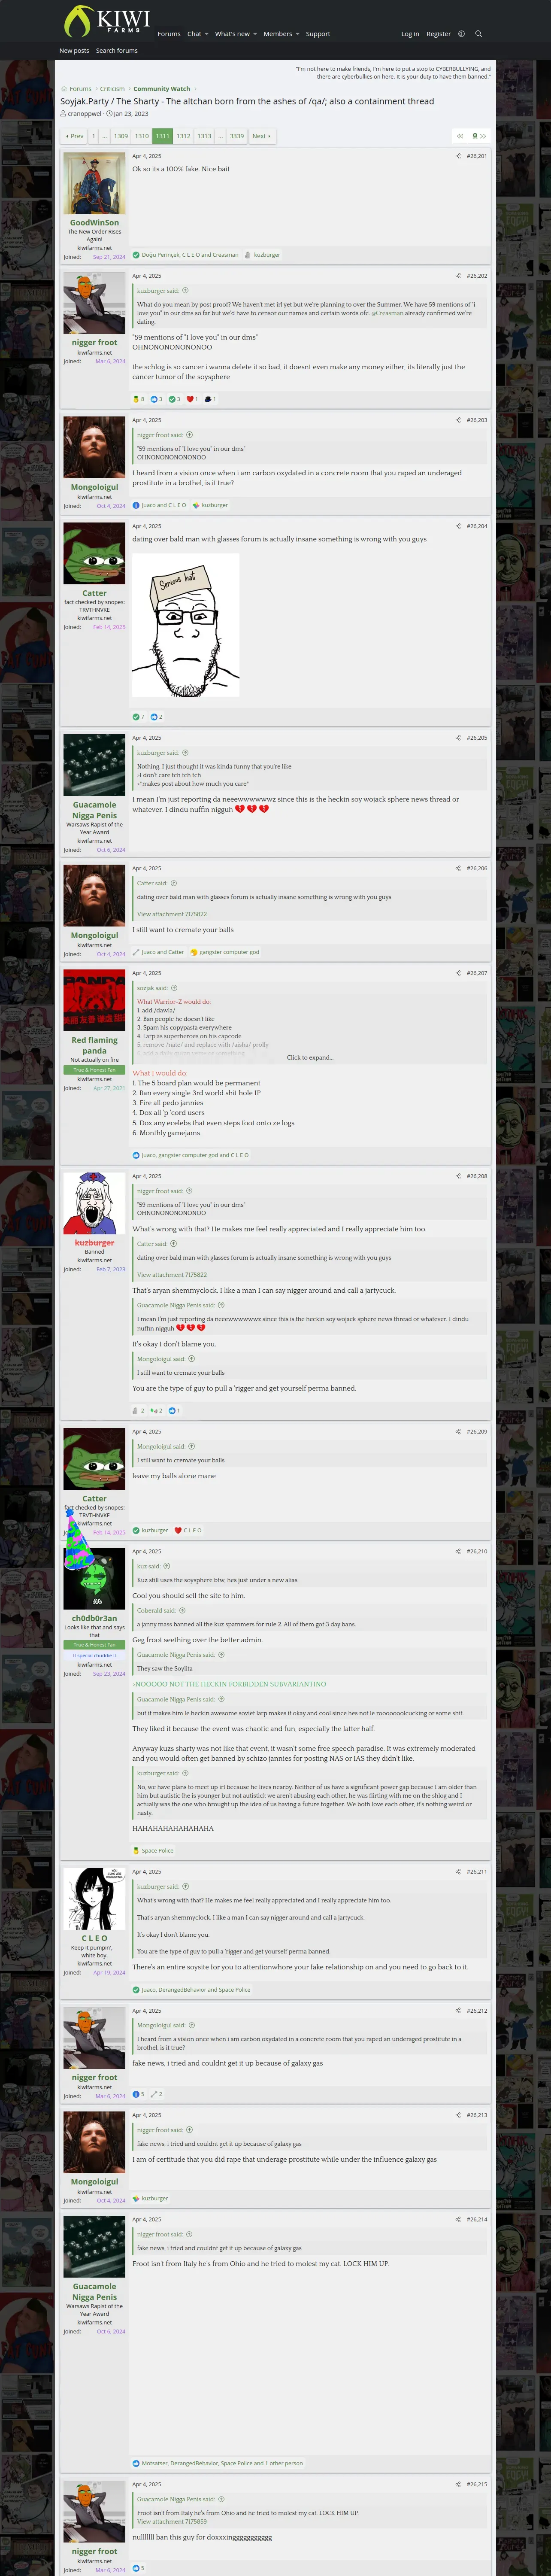Open thread starter cranoppwel profile link
Screen dimensions: 551x2576
coord(84,114)
